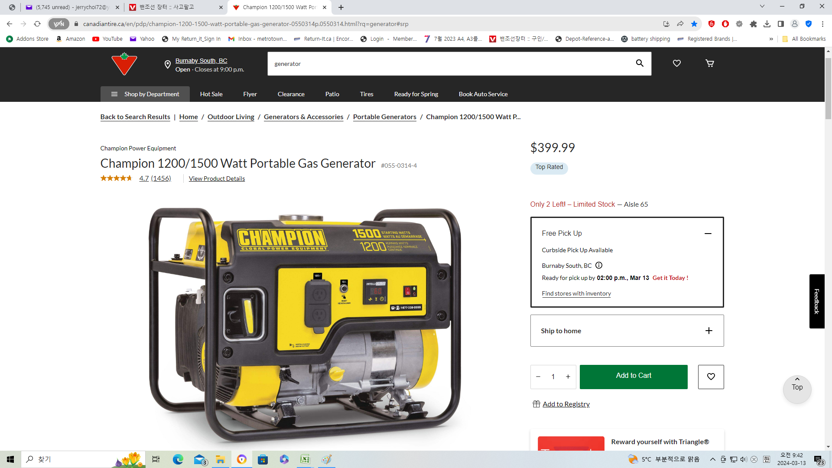Click the Add to Registry link
Viewport: 832px width, 468px height.
pyautogui.click(x=566, y=404)
